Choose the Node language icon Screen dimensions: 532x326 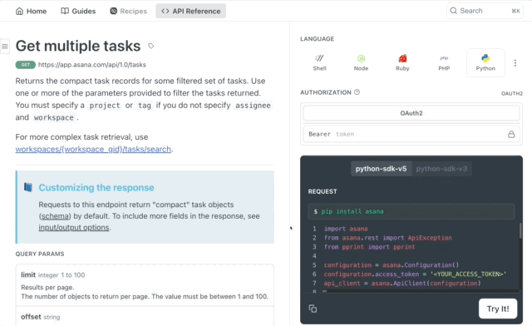point(361,63)
